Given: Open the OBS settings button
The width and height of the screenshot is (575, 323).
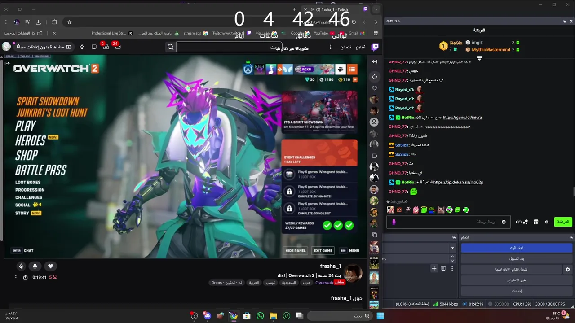Looking at the screenshot, I should pos(517,291).
